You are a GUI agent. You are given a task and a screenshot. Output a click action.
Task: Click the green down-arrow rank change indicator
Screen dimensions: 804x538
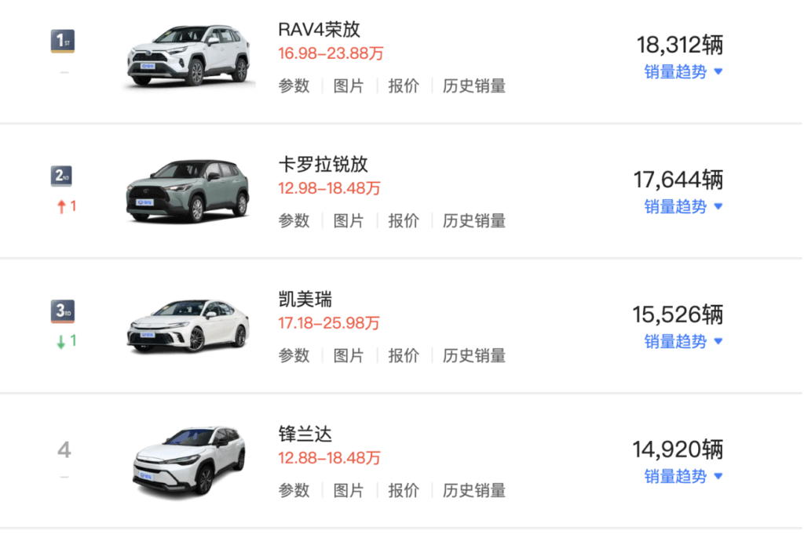[x=66, y=342]
